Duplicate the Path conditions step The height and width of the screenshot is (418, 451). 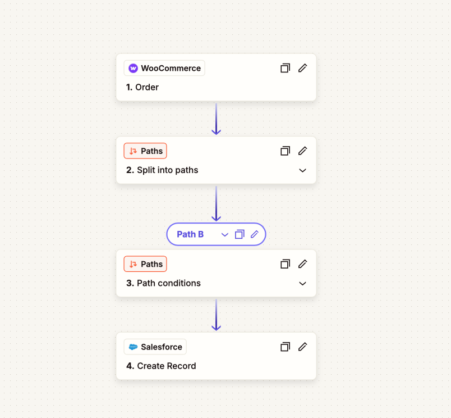pos(285,264)
